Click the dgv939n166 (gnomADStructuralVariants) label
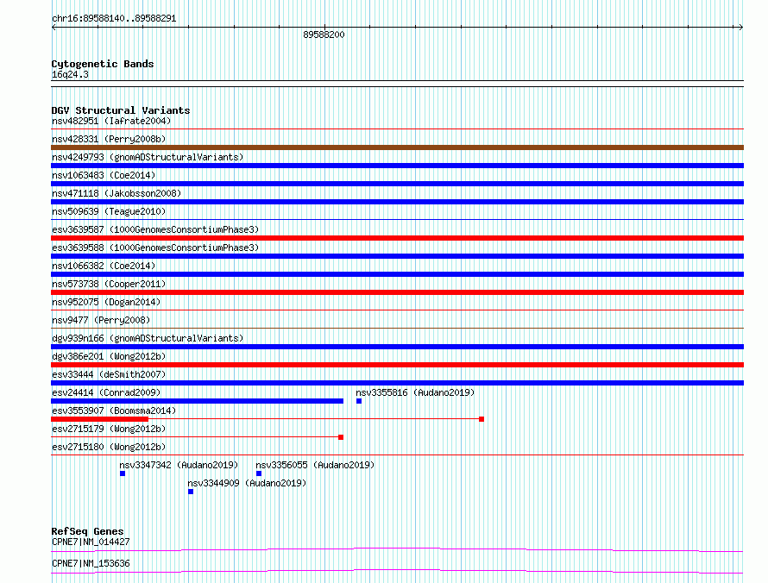The height and width of the screenshot is (583, 768). coord(148,338)
